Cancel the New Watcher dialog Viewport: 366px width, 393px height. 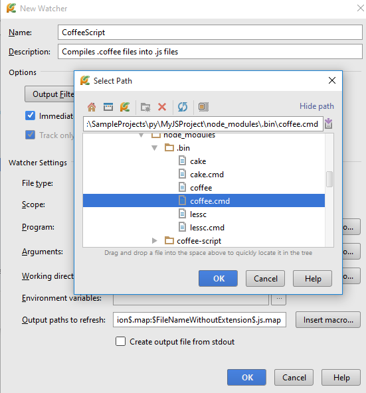tap(294, 377)
